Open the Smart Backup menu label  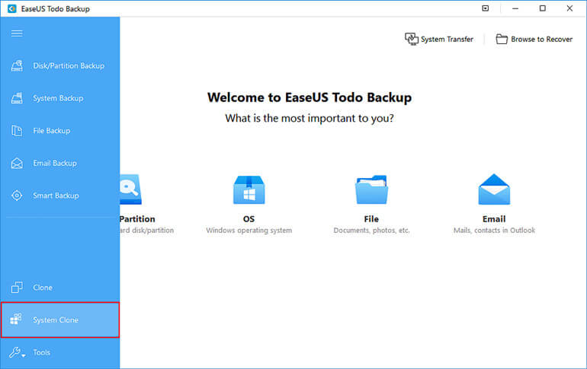coord(56,196)
